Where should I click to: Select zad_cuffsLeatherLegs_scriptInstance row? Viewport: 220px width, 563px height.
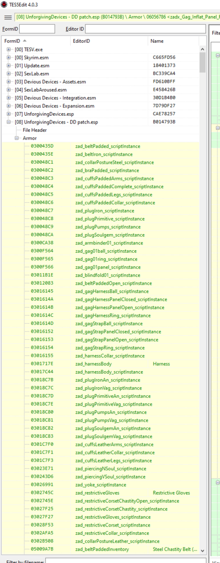click(x=100, y=461)
